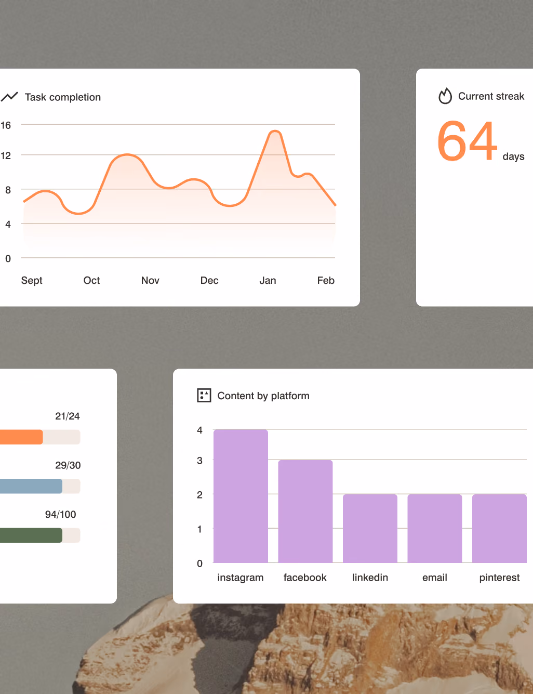The width and height of the screenshot is (533, 694).
Task: Click the Sept label on the x-axis
Action: point(32,281)
